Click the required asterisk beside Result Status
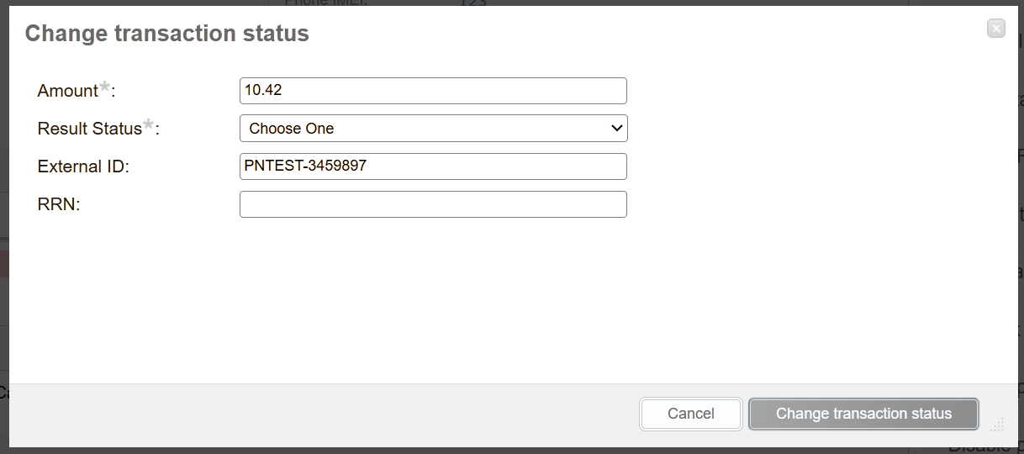This screenshot has width=1024, height=454. [x=149, y=125]
